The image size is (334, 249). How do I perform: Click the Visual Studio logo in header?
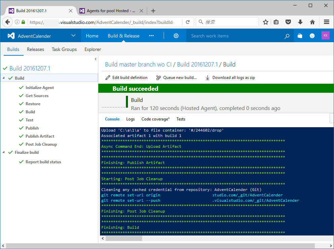(11, 36)
